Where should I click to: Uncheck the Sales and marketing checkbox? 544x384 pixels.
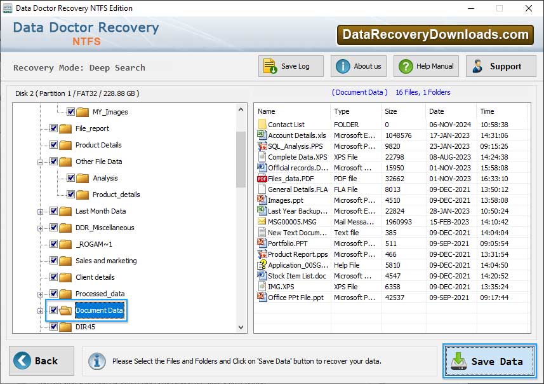pos(53,260)
